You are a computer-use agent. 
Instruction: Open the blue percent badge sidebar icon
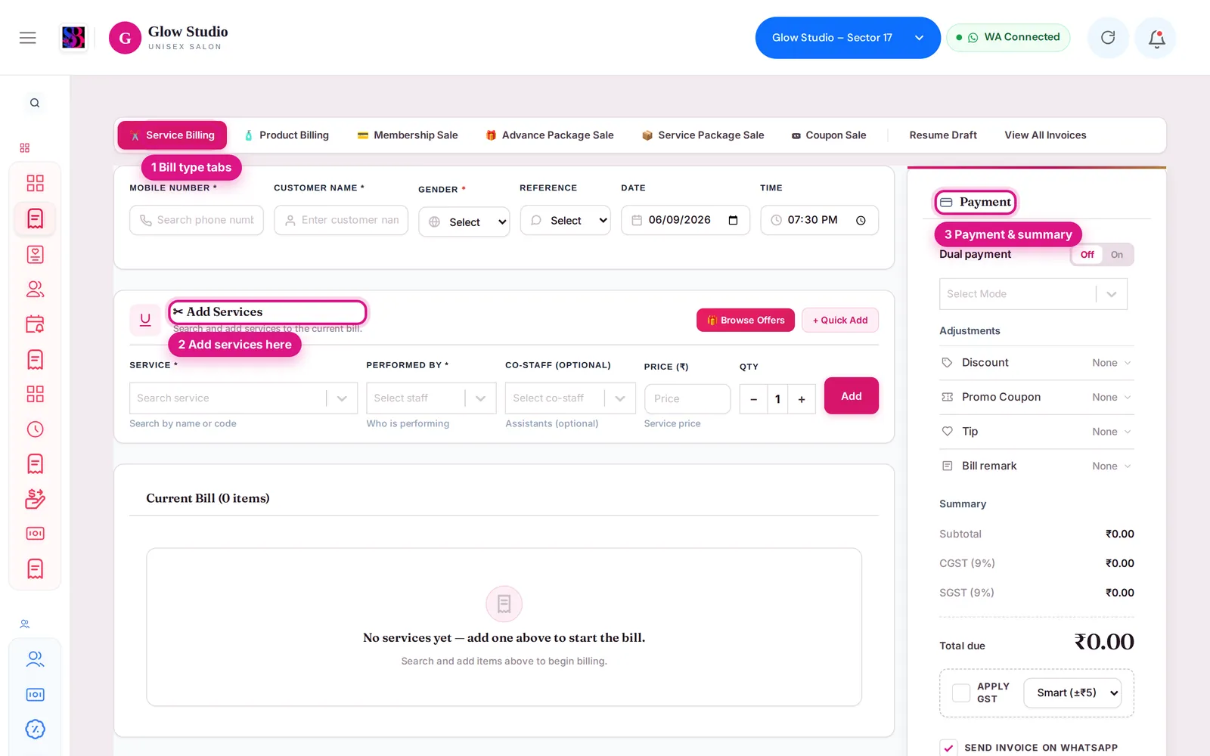point(35,729)
